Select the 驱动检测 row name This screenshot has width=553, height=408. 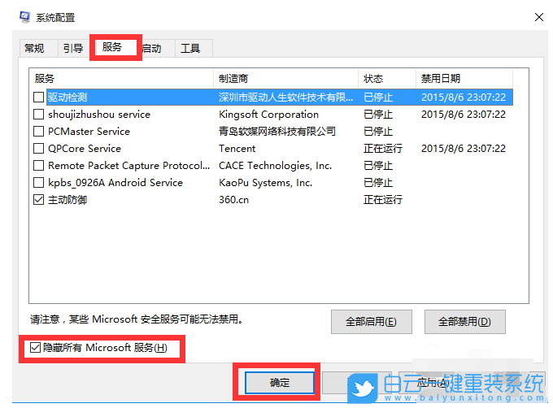pos(67,98)
